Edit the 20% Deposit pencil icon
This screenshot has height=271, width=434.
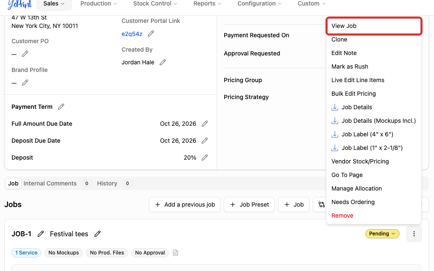point(205,158)
